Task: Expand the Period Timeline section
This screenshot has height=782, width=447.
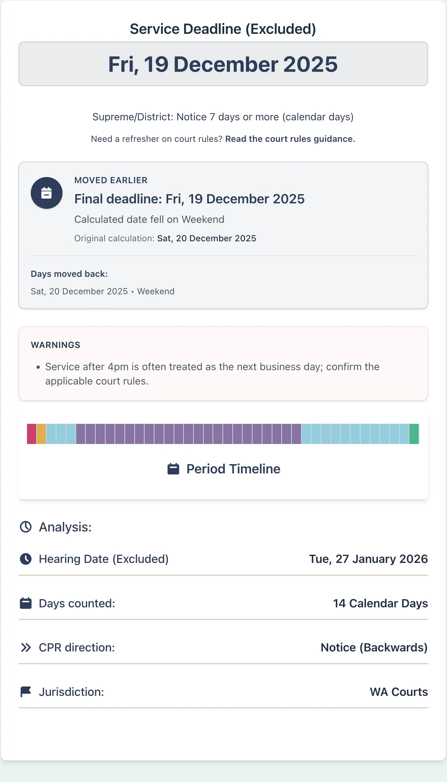Action: [x=223, y=469]
